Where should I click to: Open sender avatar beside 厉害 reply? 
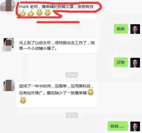tap(135, 63)
